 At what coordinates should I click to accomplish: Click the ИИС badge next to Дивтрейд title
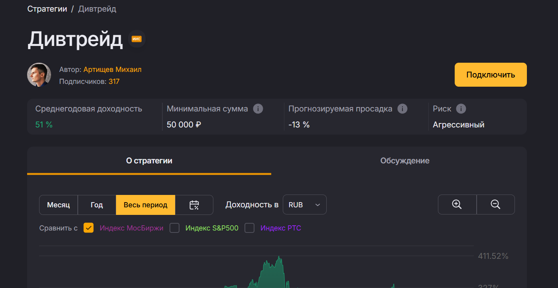137,39
